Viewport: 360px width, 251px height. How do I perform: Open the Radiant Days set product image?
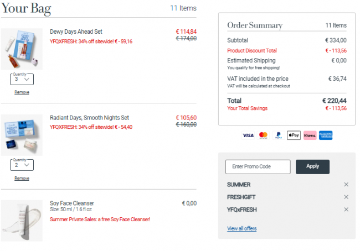coord(22,135)
